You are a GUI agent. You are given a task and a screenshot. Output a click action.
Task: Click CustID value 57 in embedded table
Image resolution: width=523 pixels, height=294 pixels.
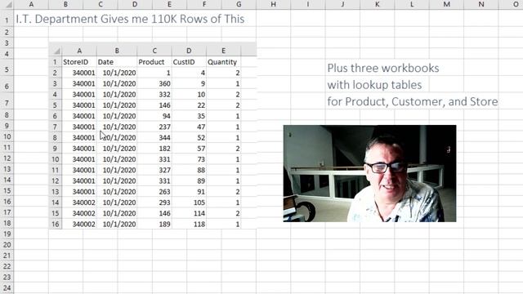click(x=201, y=149)
